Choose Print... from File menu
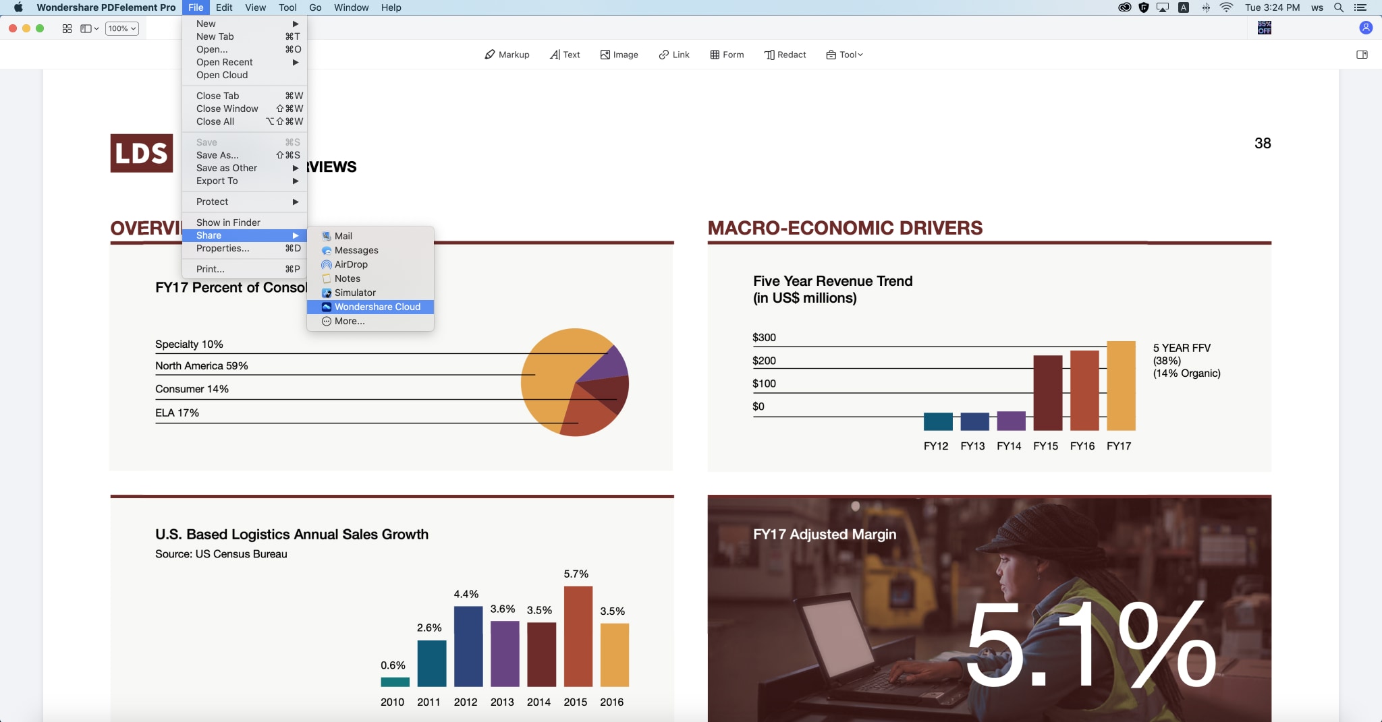The height and width of the screenshot is (722, 1382). tap(244, 269)
